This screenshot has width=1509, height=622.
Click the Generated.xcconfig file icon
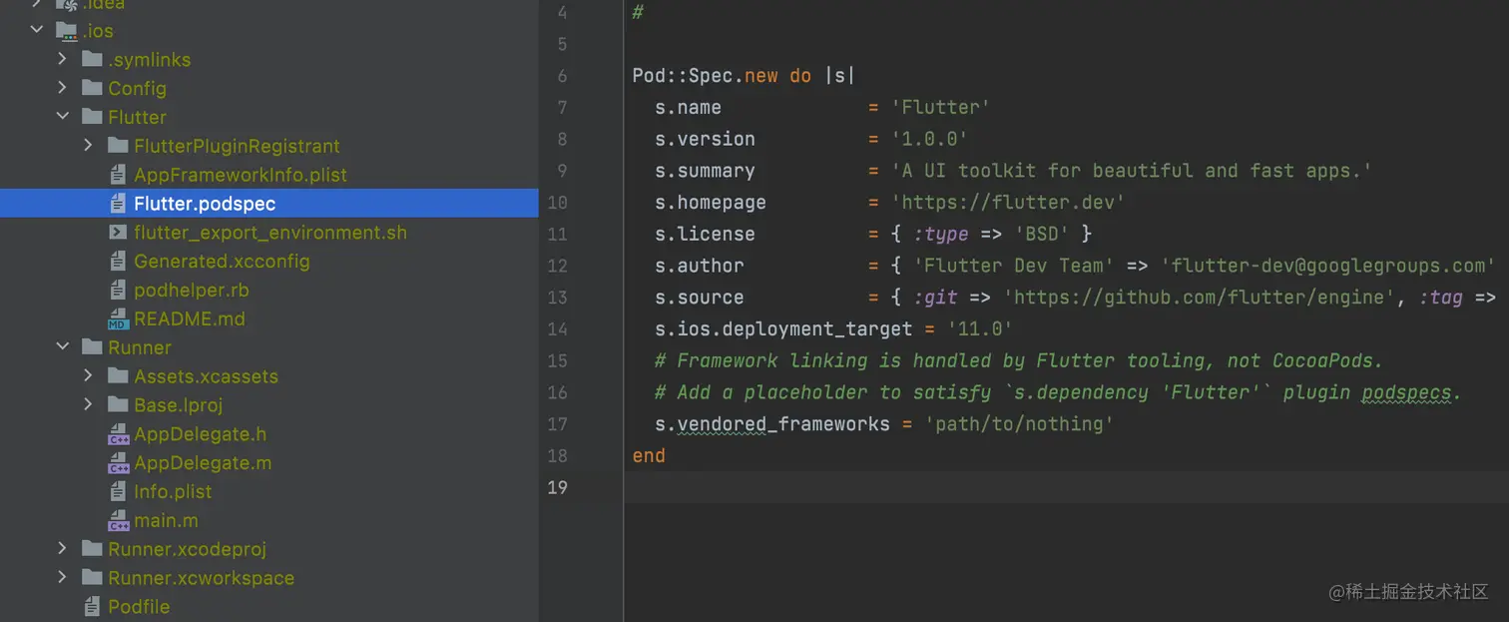tap(118, 262)
